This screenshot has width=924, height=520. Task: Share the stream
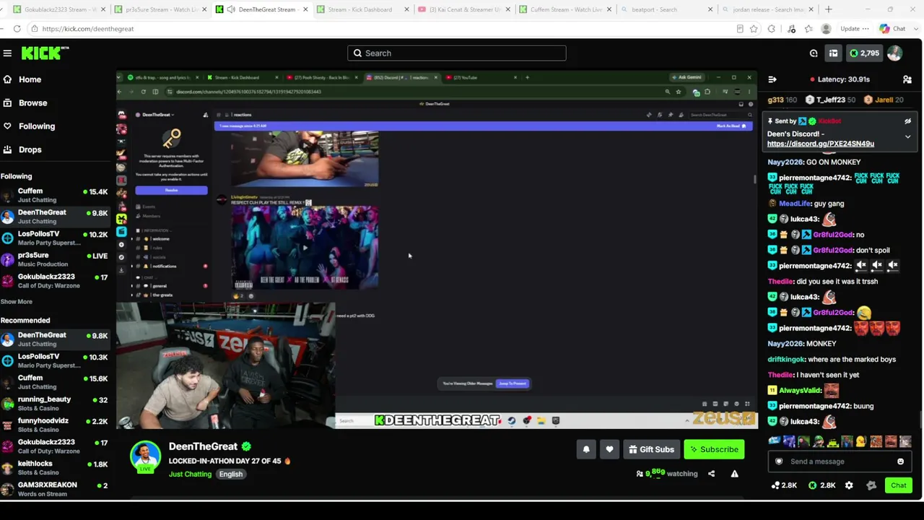(711, 474)
